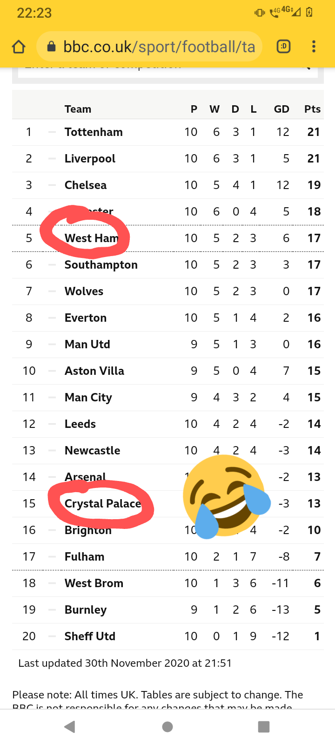Tap the padlock site security icon
This screenshot has width=335, height=745.
pyautogui.click(x=52, y=47)
